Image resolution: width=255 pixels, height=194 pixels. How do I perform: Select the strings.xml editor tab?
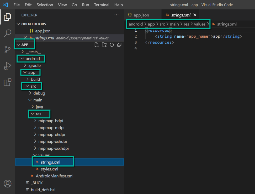(x=180, y=15)
